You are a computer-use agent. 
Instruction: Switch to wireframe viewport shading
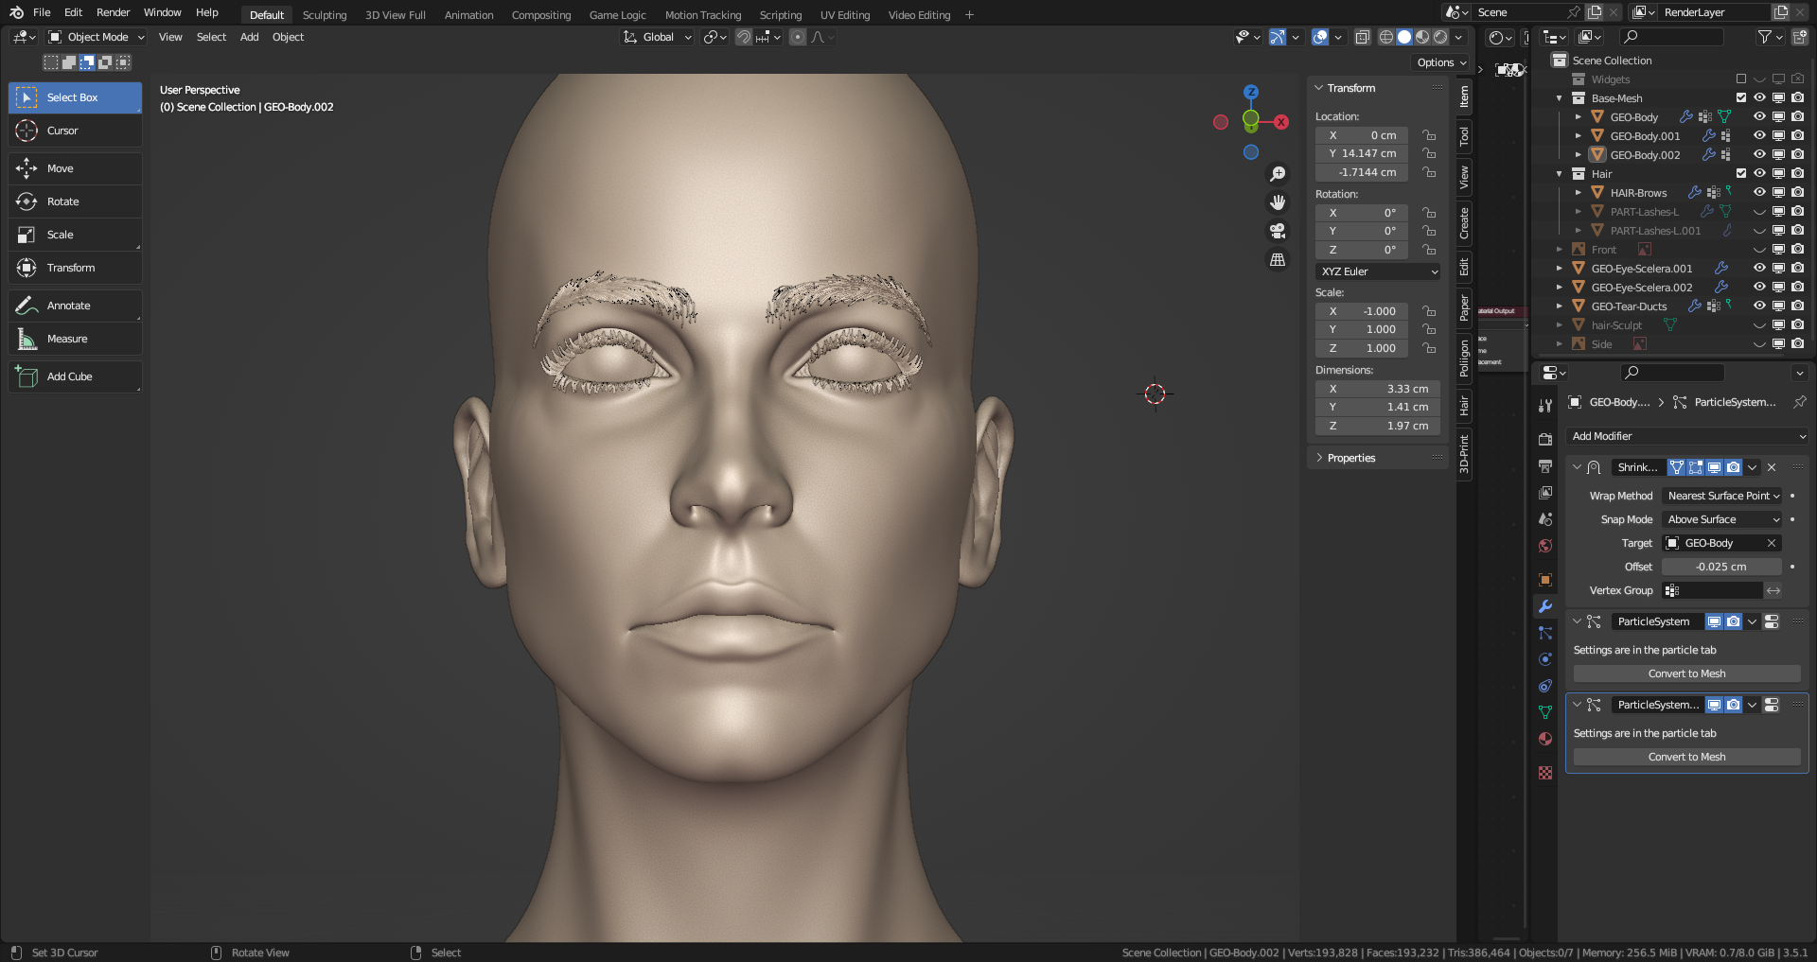click(x=1386, y=37)
